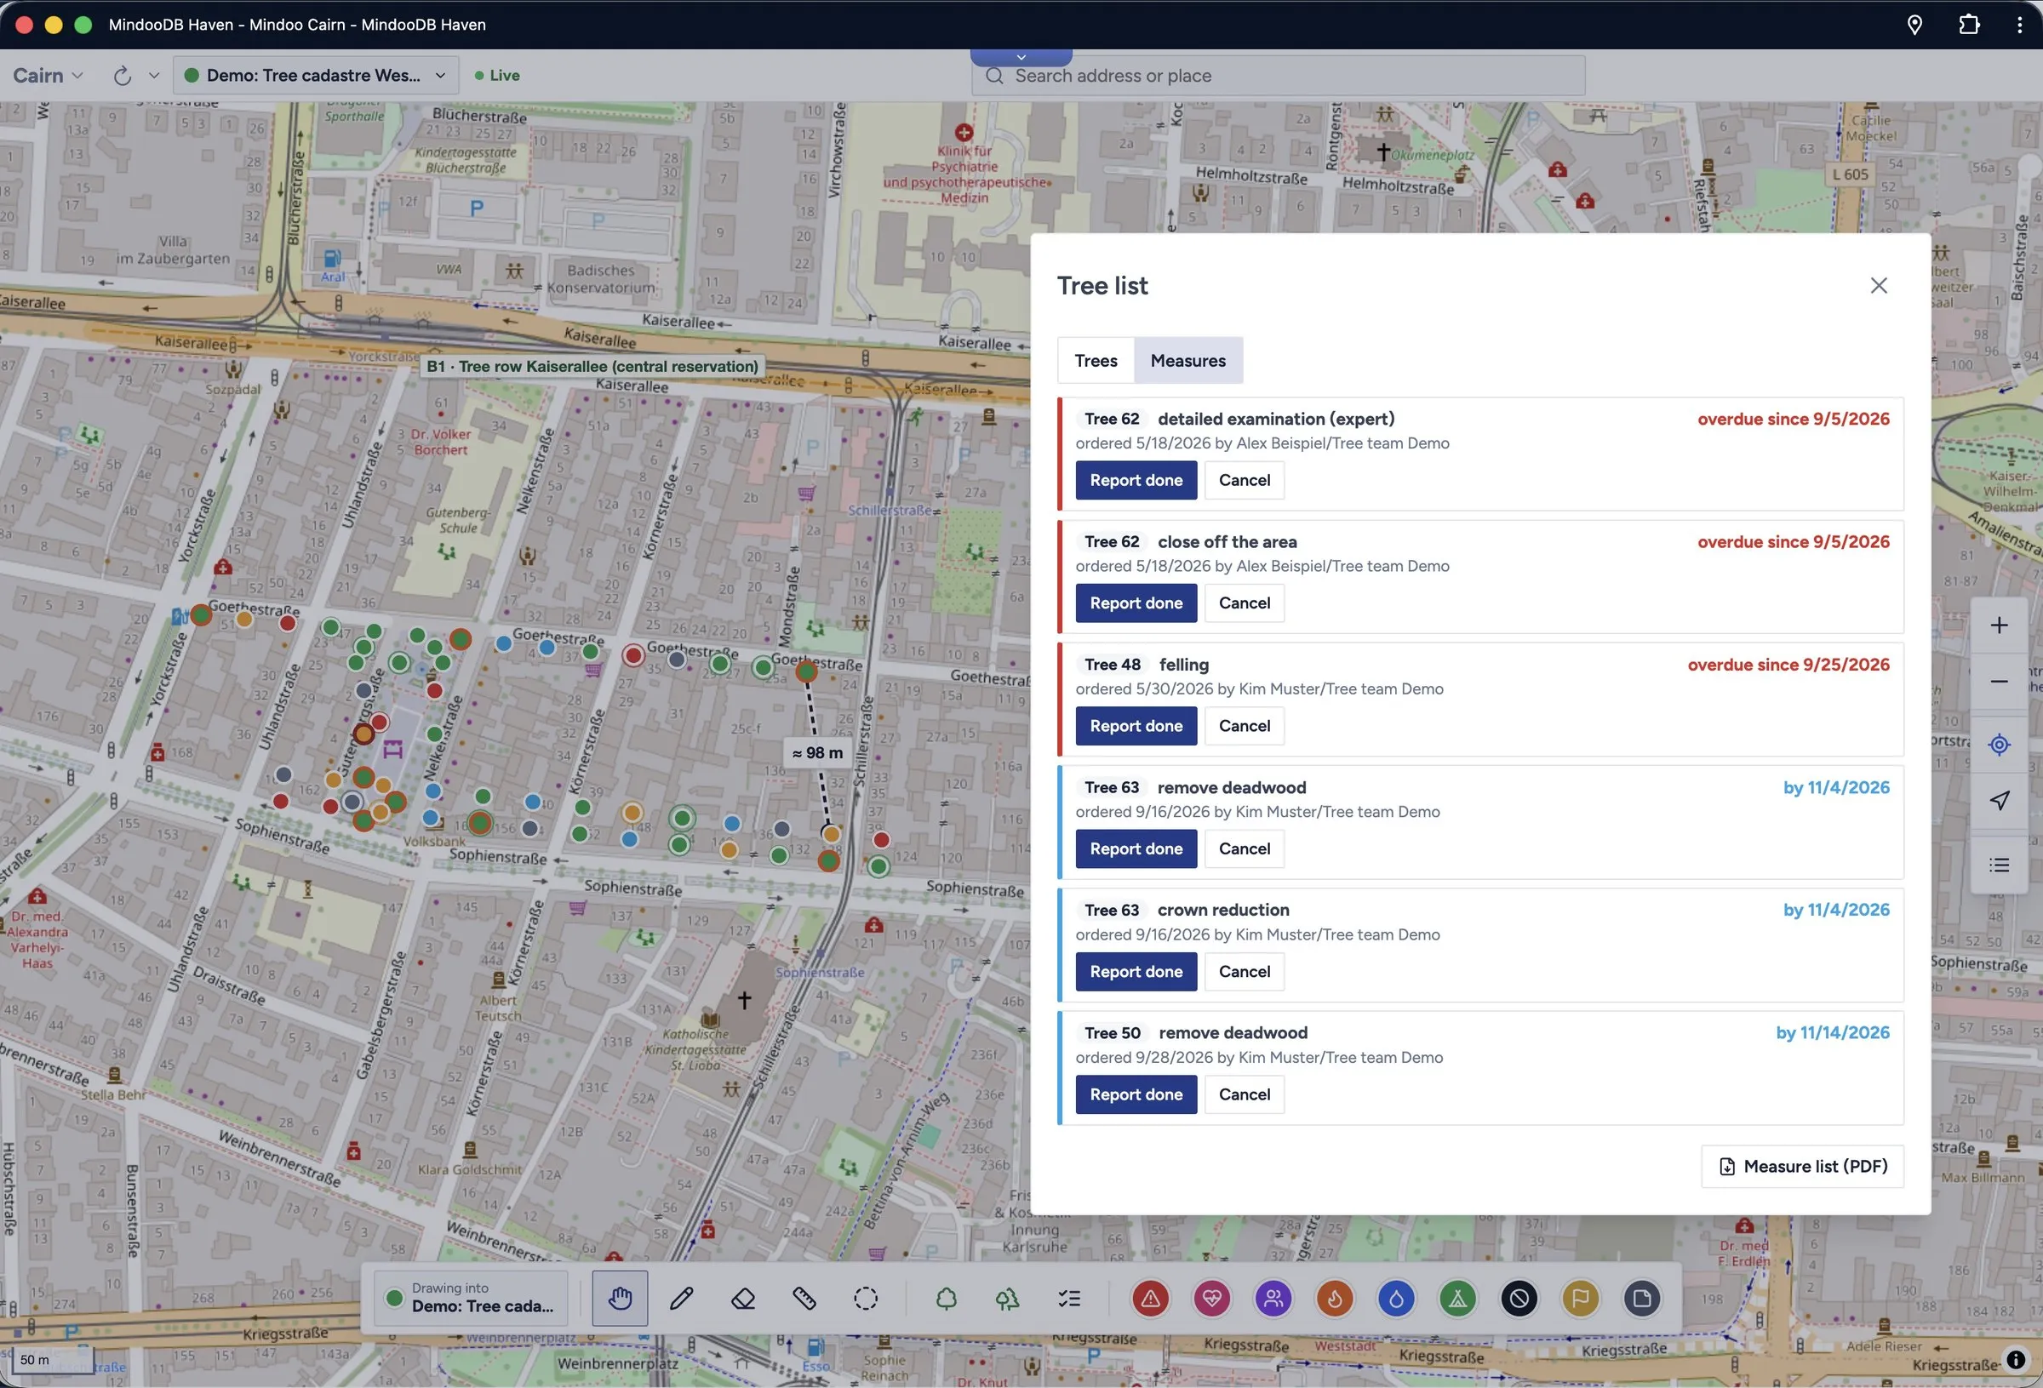Report done for Tree 50 remove deadwood
Image resolution: width=2043 pixels, height=1388 pixels.
click(x=1136, y=1094)
